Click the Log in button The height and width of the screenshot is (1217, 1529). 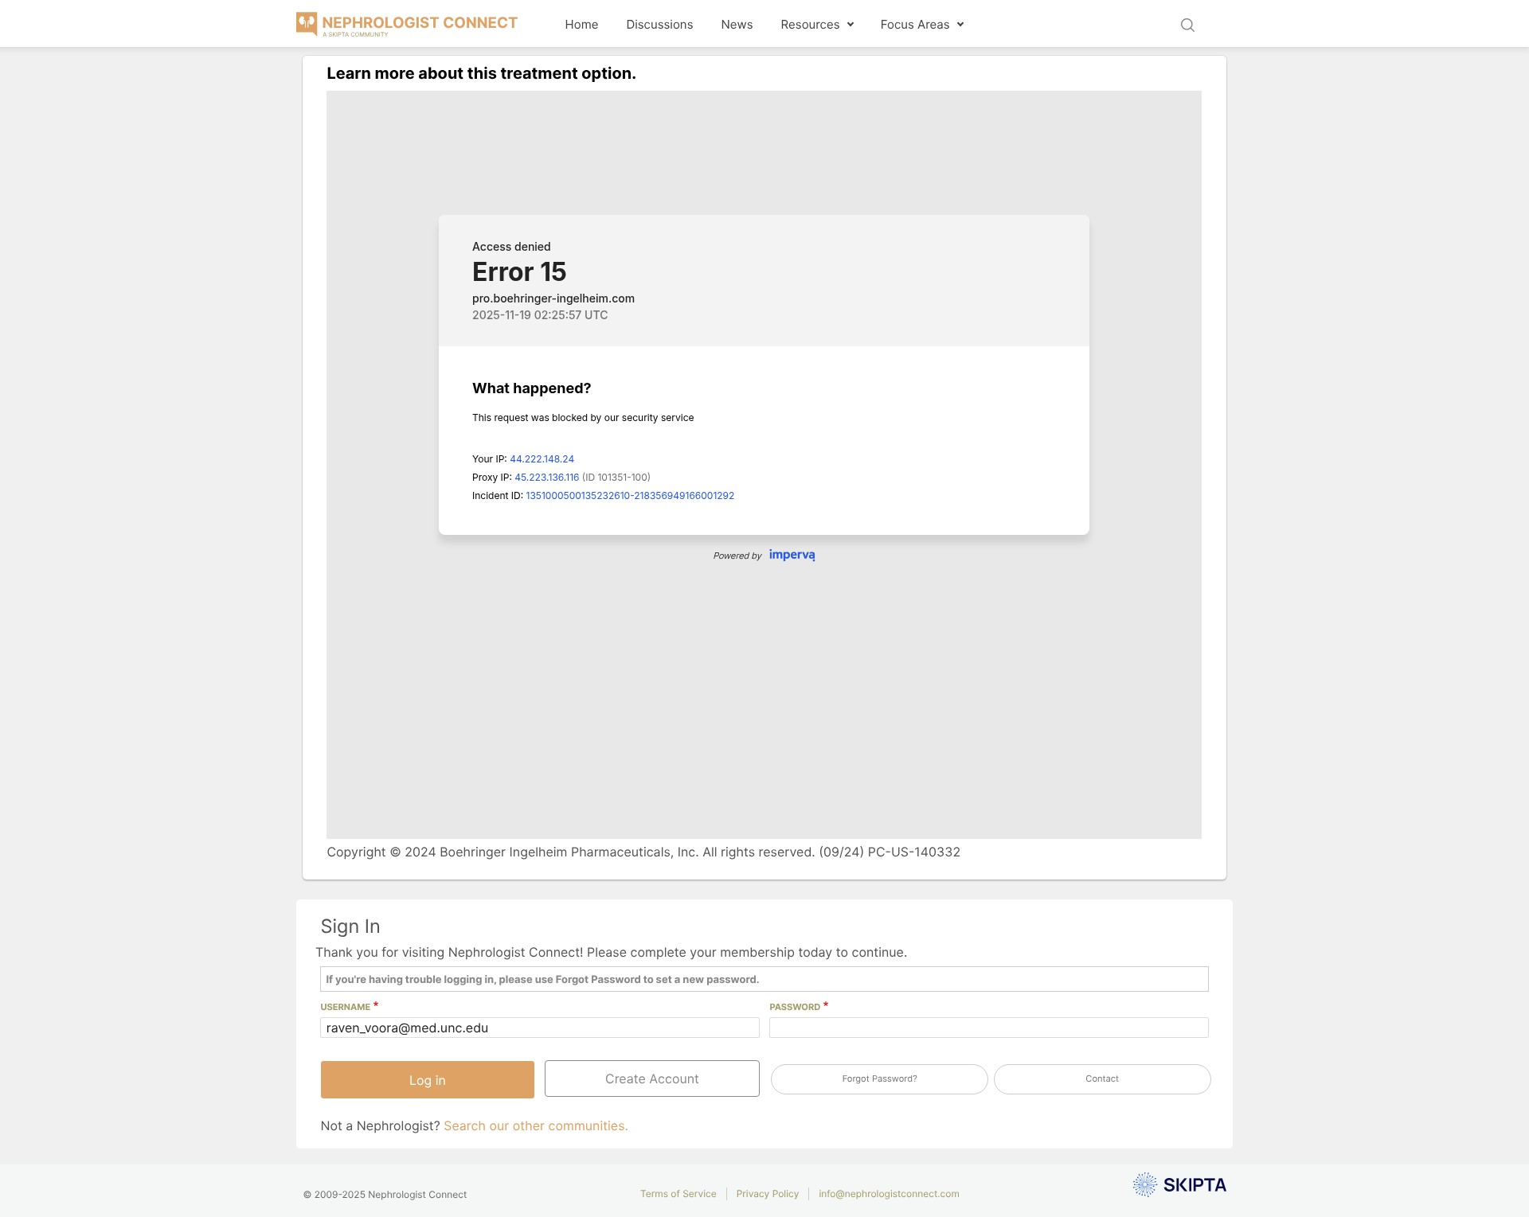[x=428, y=1079]
